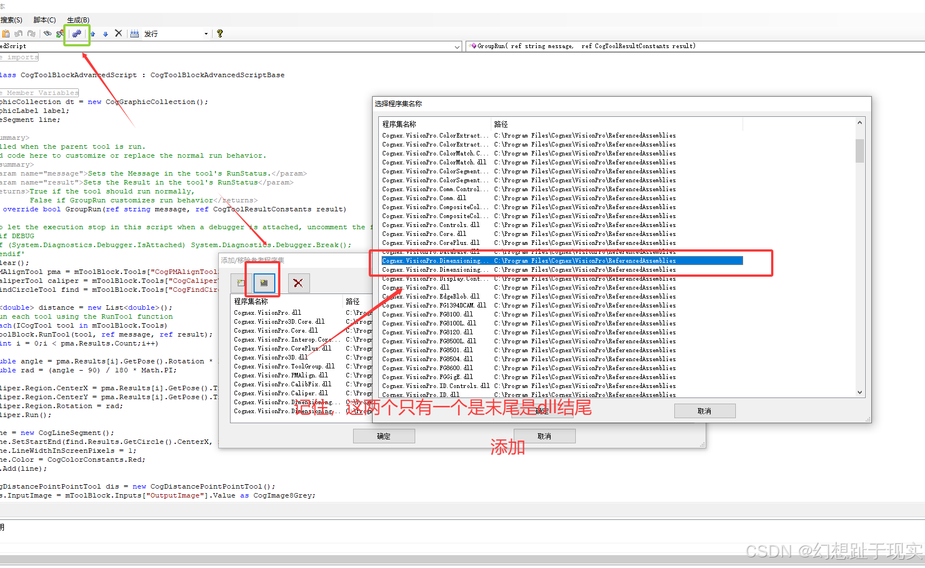The height and width of the screenshot is (568, 925).
Task: Select Cognex.VisionPro.FG8100.dll row
Action: click(562, 314)
